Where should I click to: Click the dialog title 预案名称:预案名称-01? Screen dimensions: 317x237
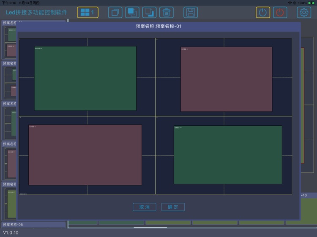coord(158,26)
